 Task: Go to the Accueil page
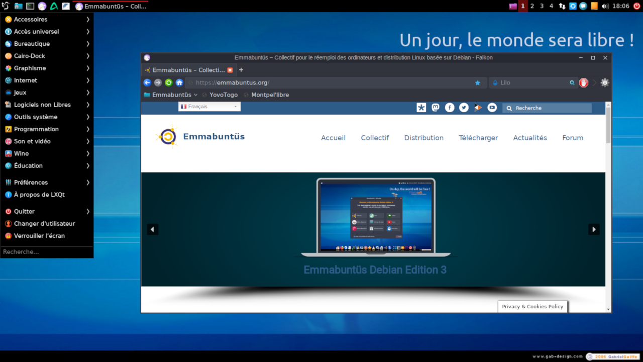pos(334,138)
